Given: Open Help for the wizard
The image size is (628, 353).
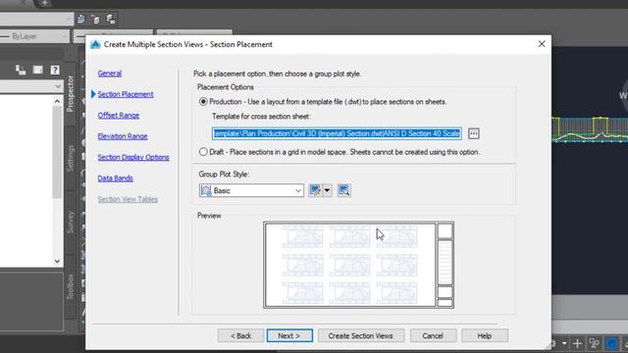Looking at the screenshot, I should (x=485, y=335).
